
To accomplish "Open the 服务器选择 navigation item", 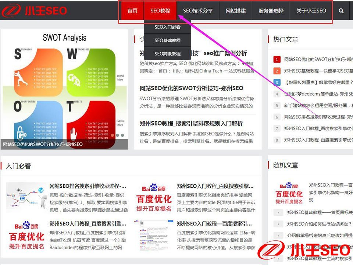I will pos(271,11).
